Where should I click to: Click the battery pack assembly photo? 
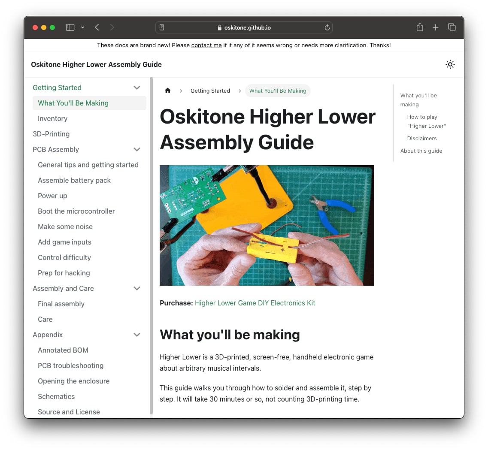(267, 226)
